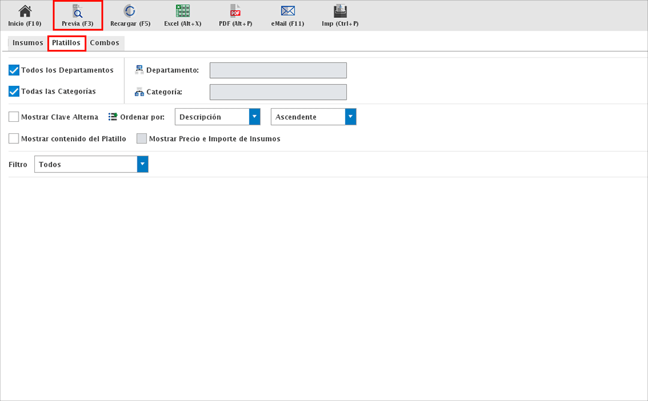Click the Inicio home icon
The image size is (648, 401).
coord(25,11)
